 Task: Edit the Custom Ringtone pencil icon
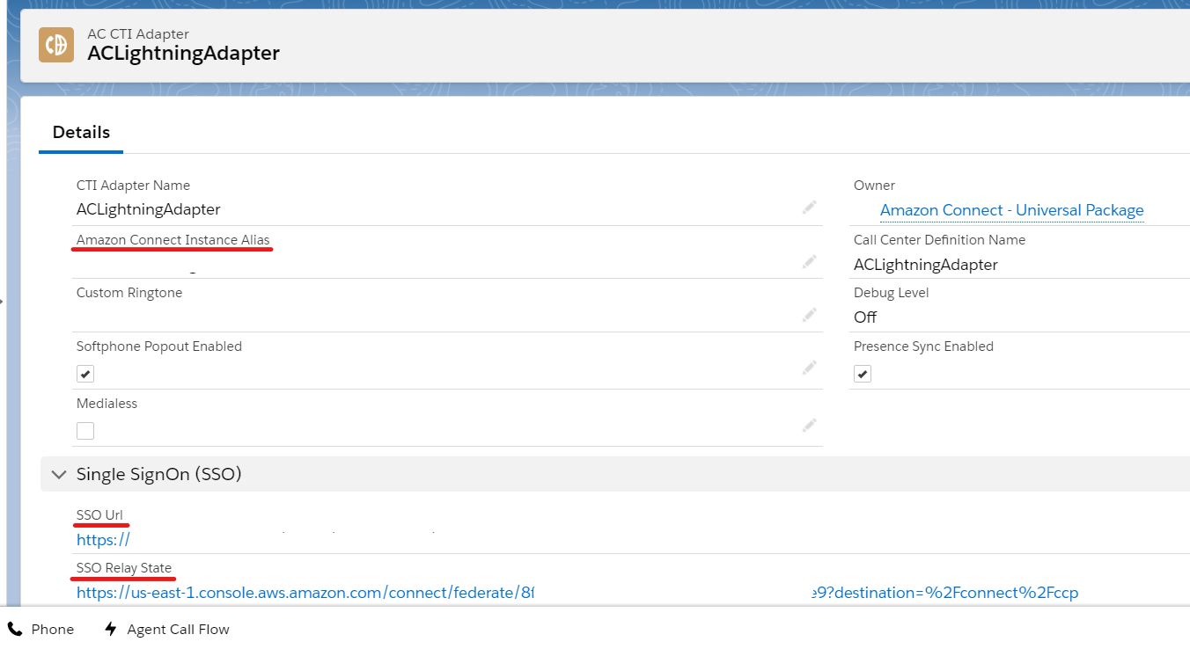(x=810, y=315)
